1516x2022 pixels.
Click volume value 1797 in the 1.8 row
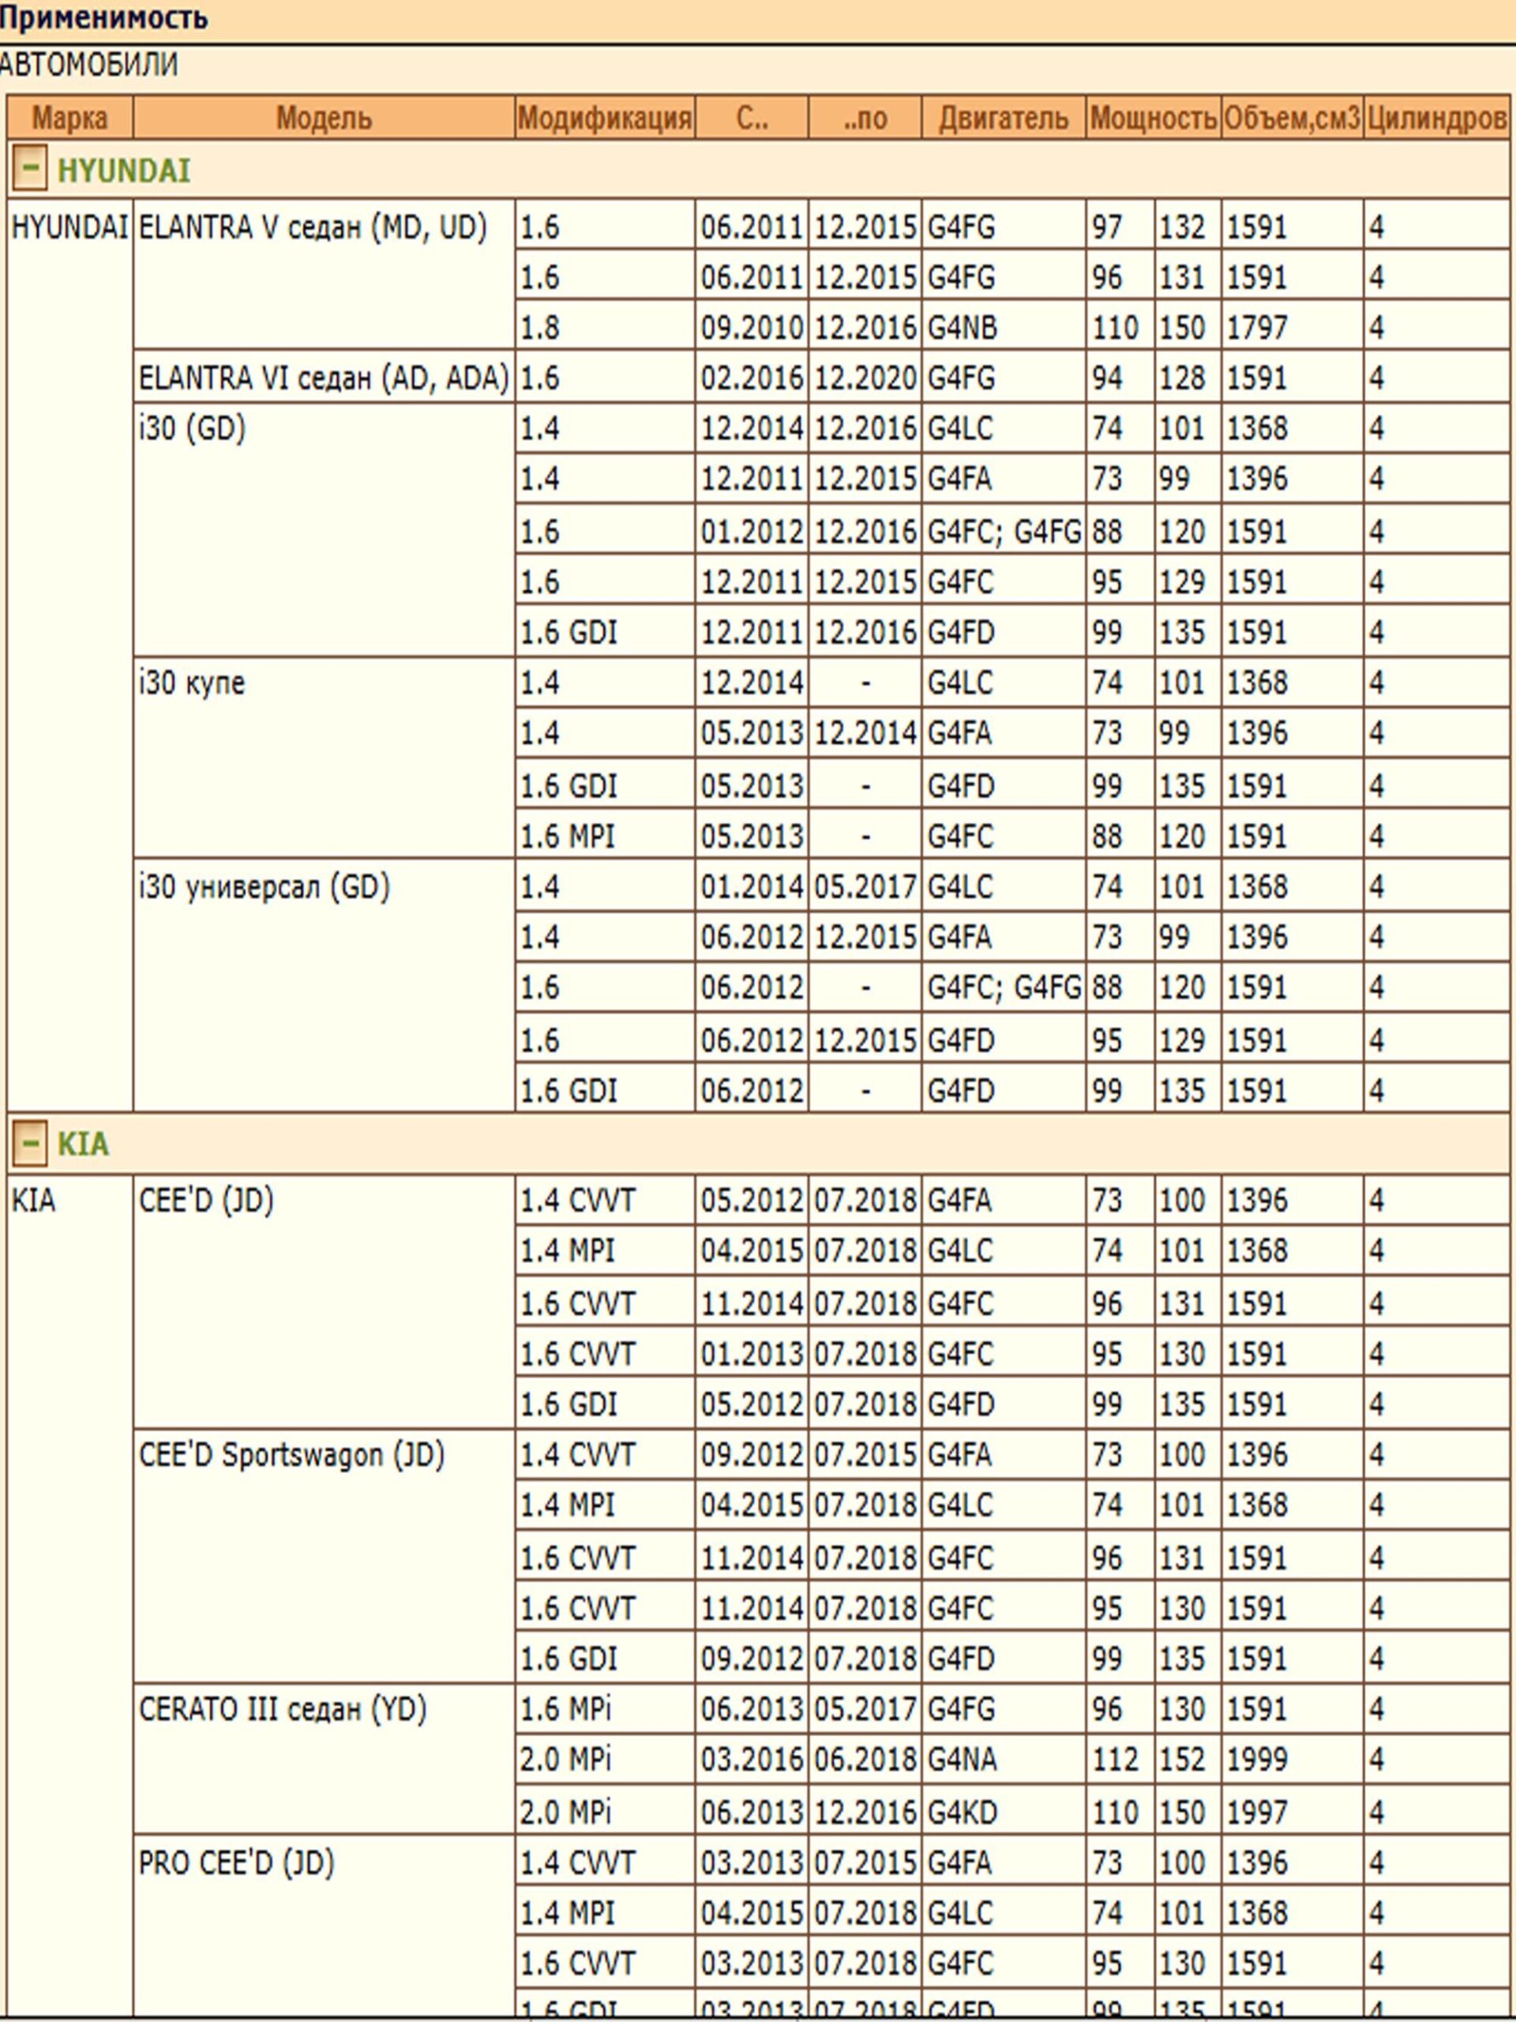[x=1256, y=327]
